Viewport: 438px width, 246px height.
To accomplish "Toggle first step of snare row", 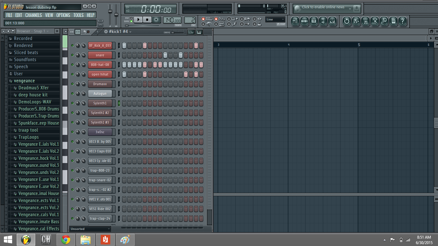I will [x=124, y=55].
